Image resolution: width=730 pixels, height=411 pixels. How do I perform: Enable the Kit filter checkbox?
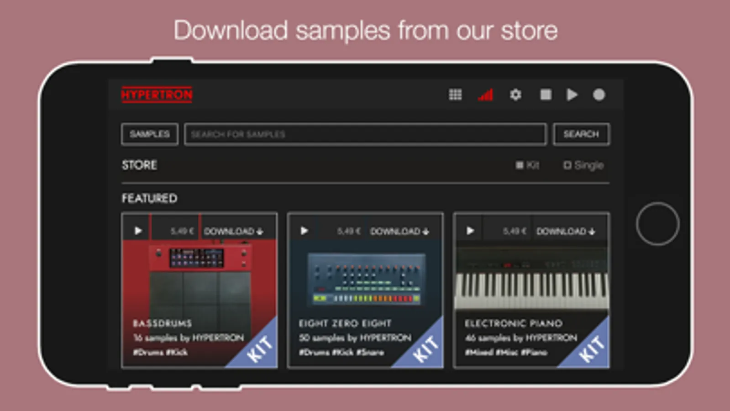[520, 165]
